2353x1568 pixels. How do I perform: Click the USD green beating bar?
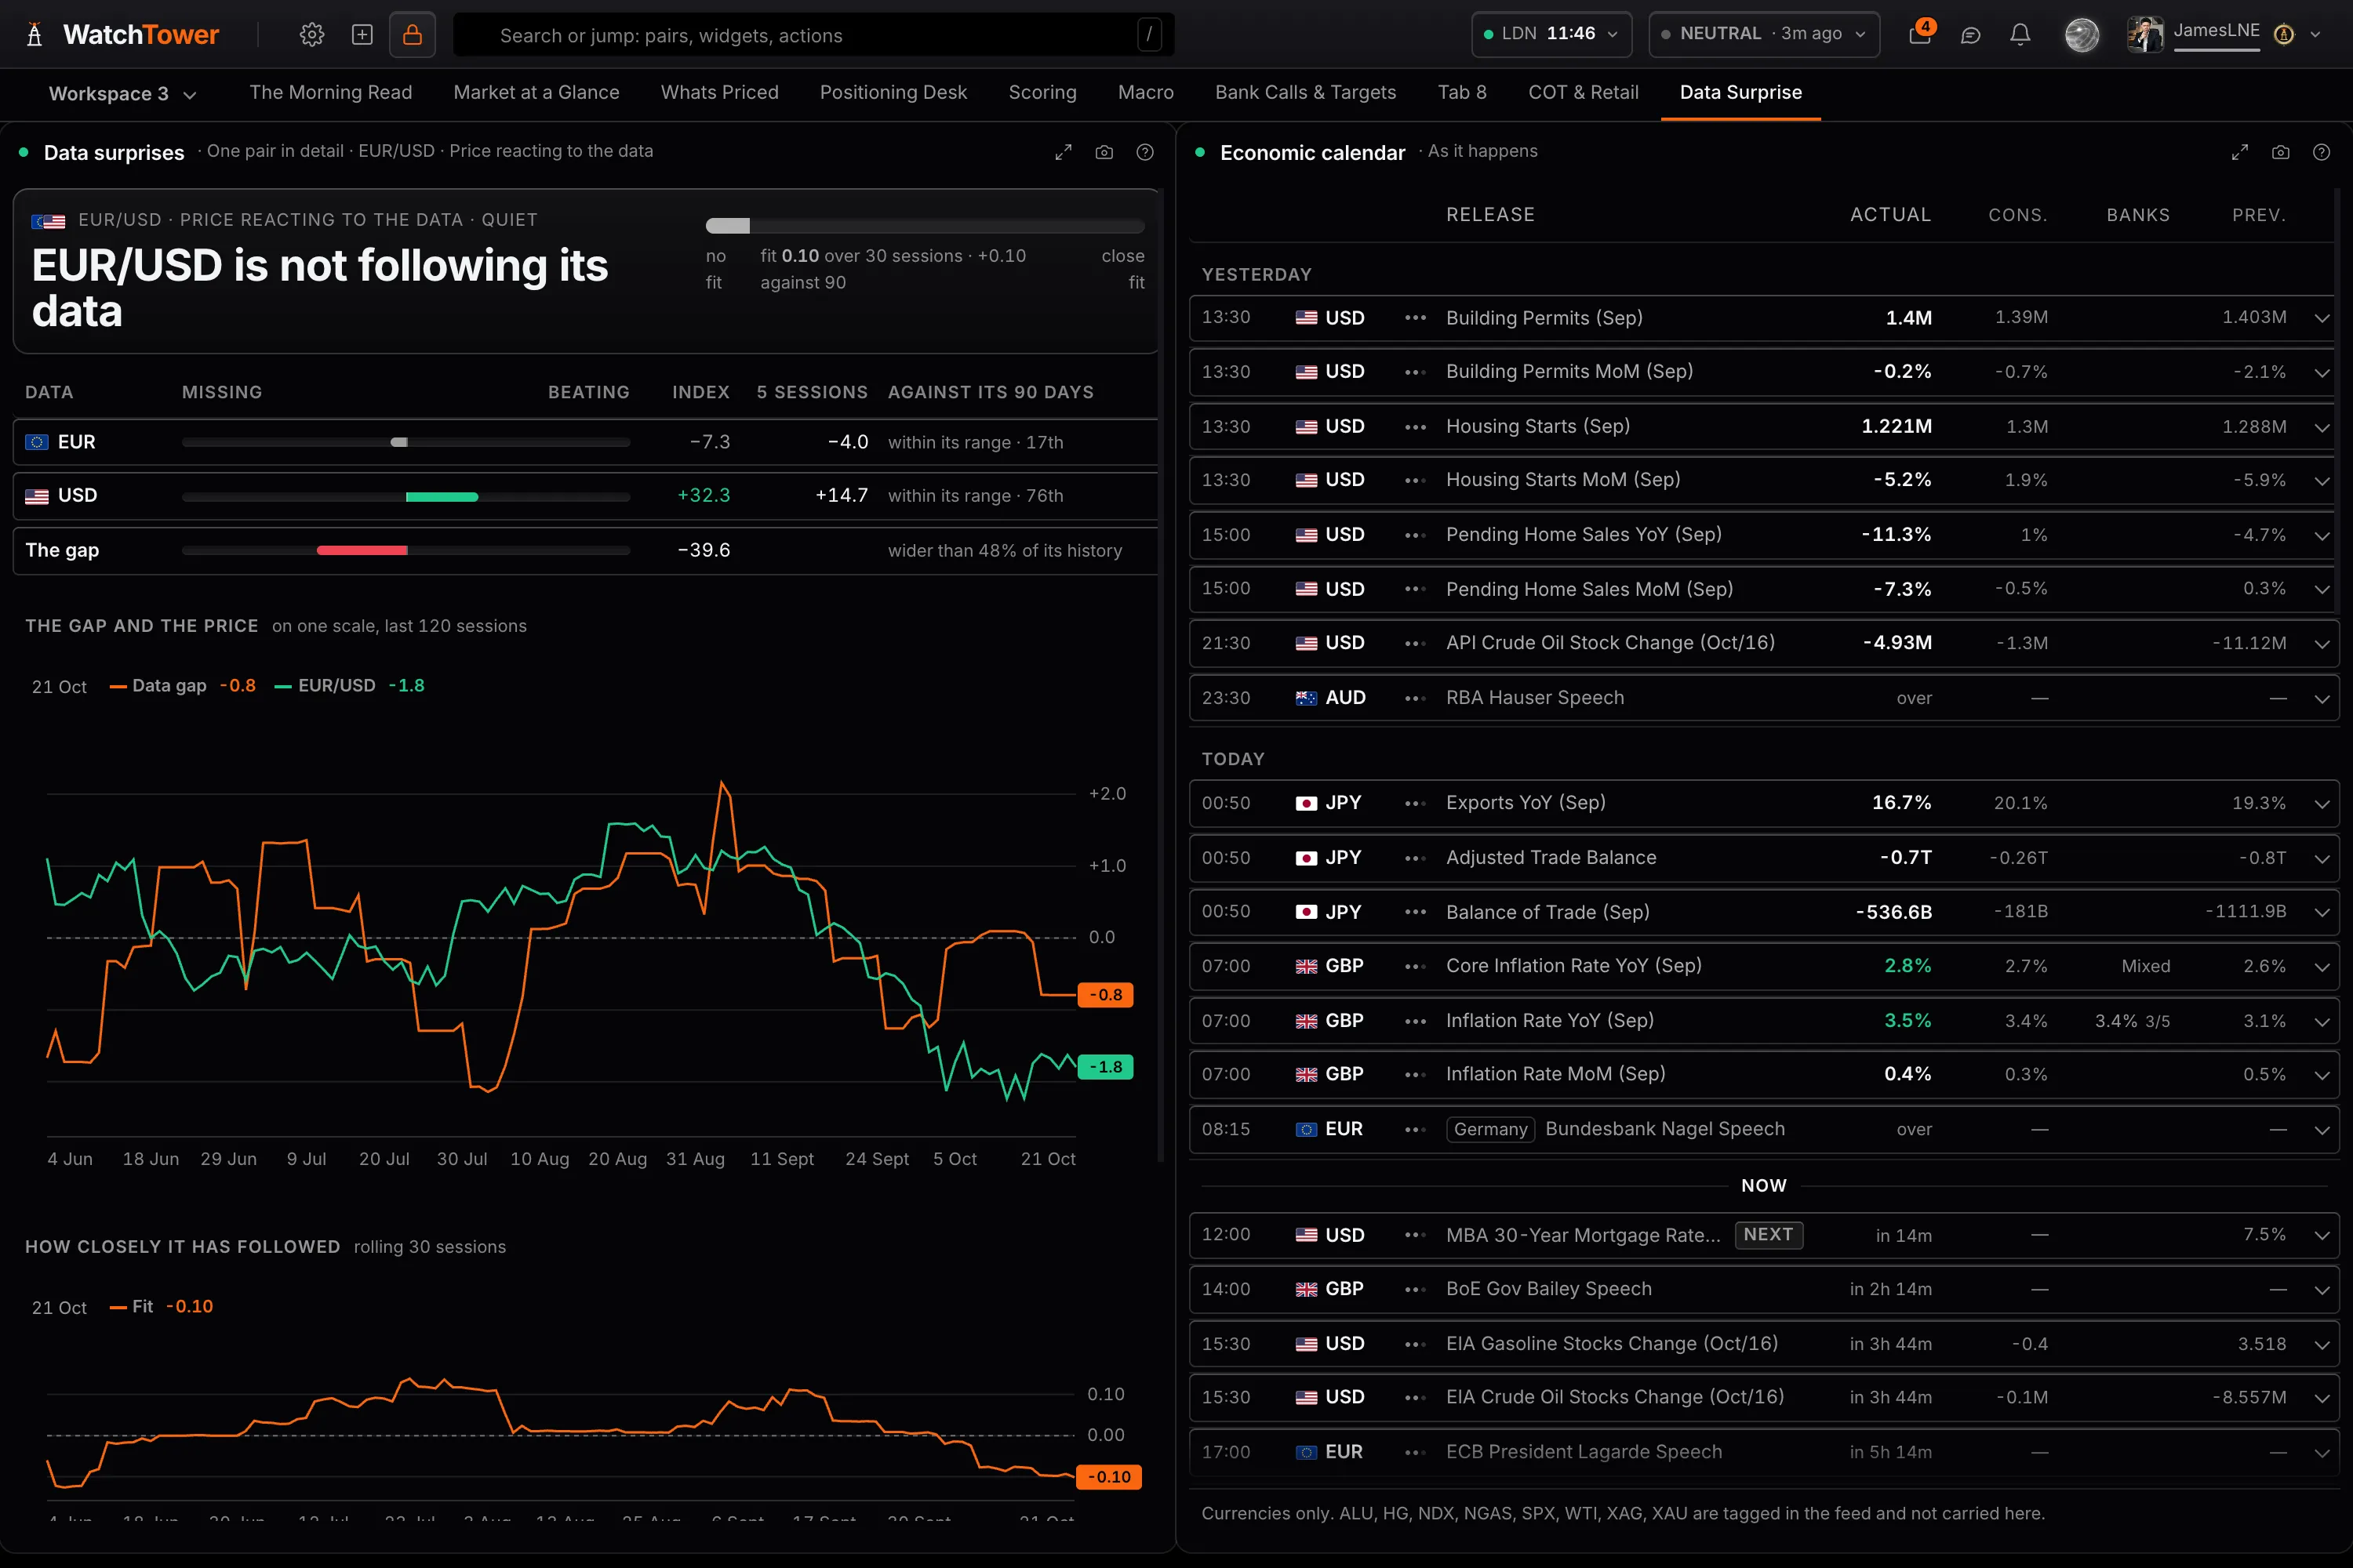pos(441,497)
